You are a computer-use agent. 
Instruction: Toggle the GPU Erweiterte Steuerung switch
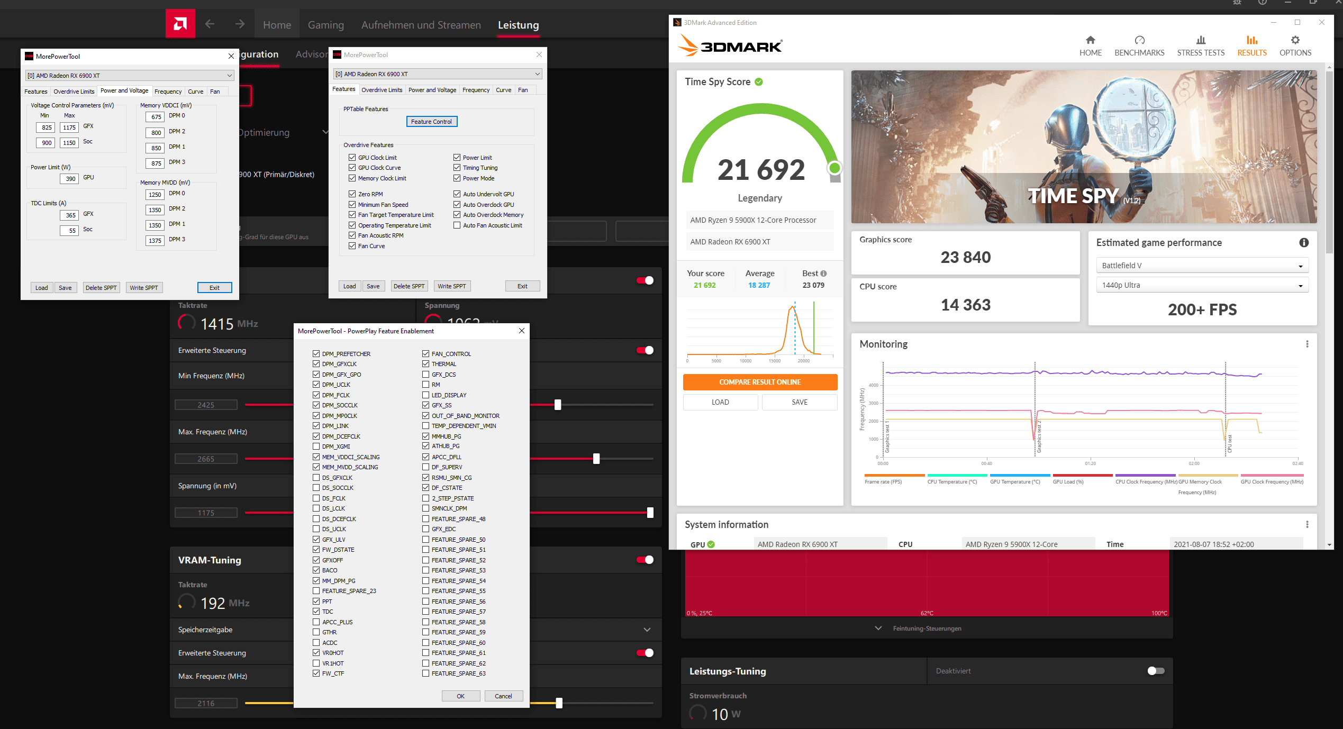(645, 350)
